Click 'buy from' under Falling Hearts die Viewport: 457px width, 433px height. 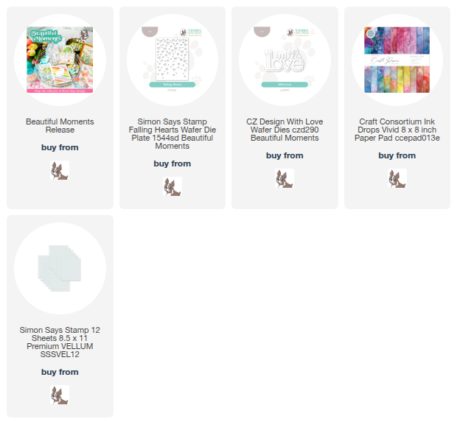172,164
